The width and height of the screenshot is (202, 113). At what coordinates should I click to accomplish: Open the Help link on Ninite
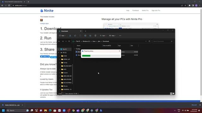[x=128, y=10]
